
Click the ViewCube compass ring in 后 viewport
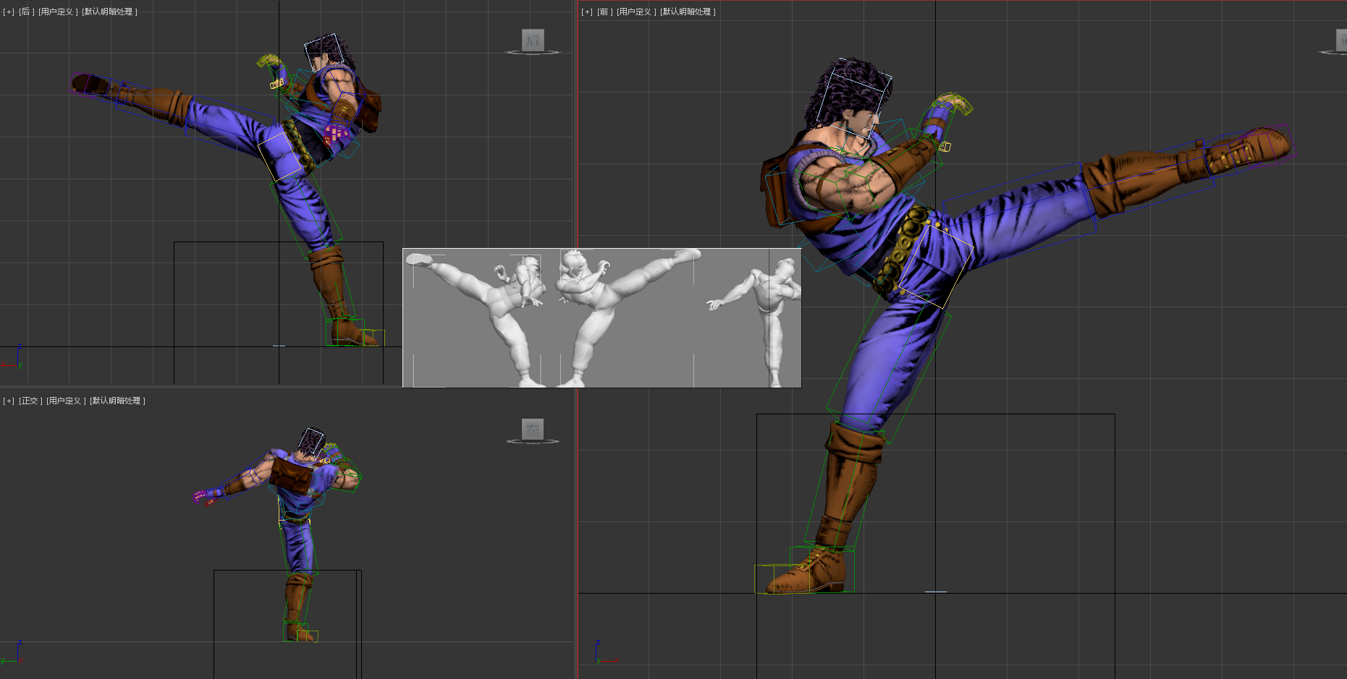[x=533, y=52]
